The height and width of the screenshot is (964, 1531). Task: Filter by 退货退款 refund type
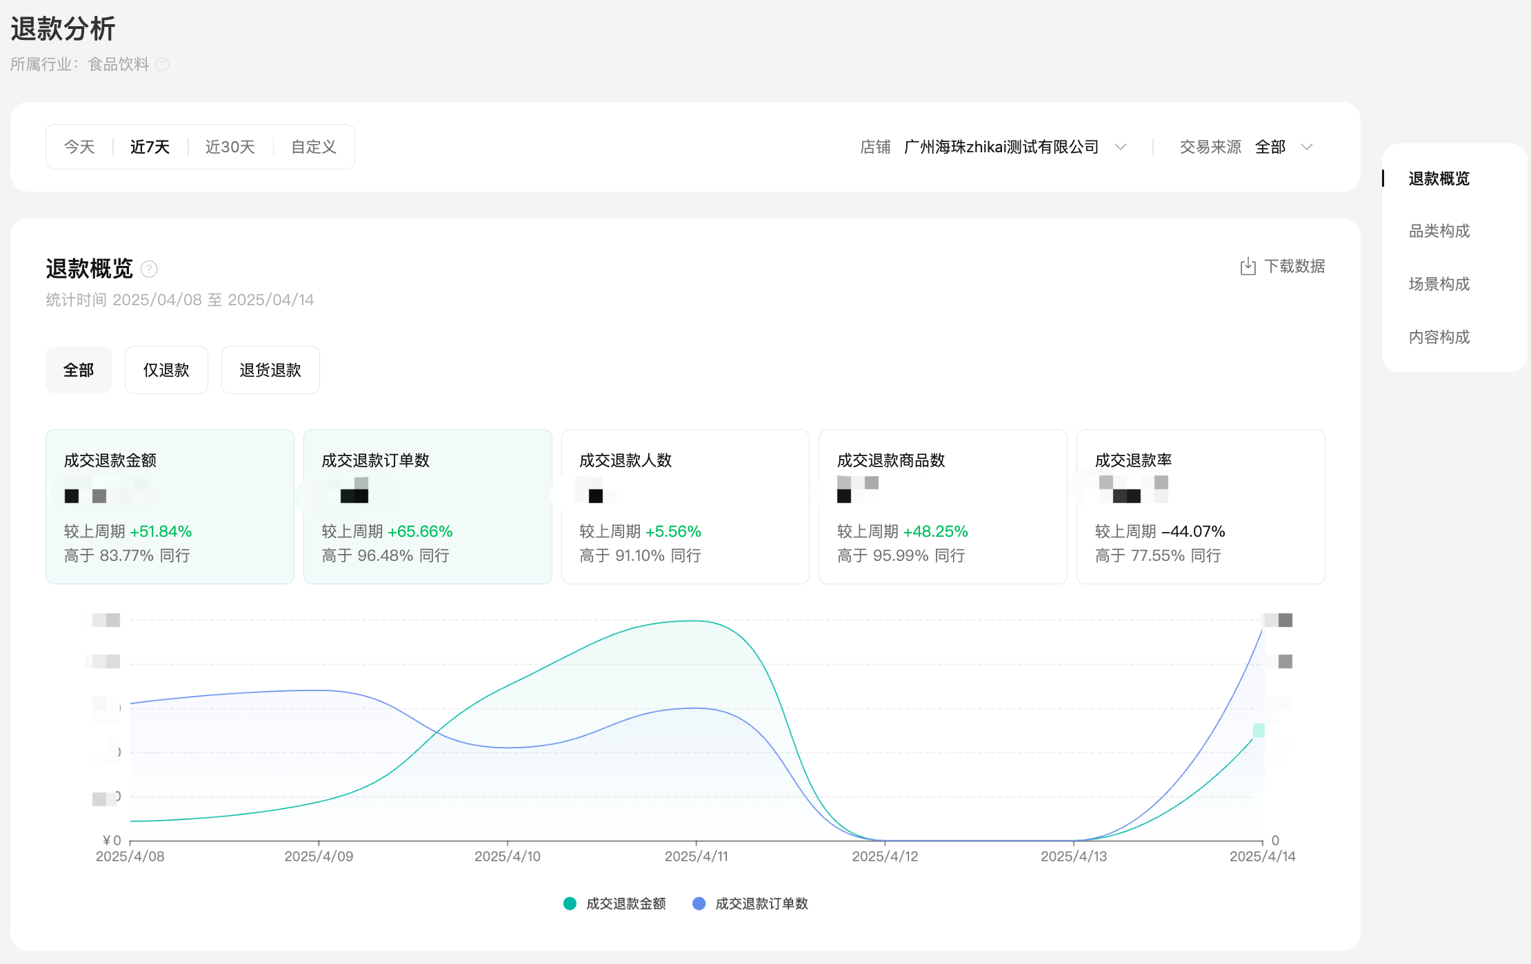pyautogui.click(x=270, y=370)
